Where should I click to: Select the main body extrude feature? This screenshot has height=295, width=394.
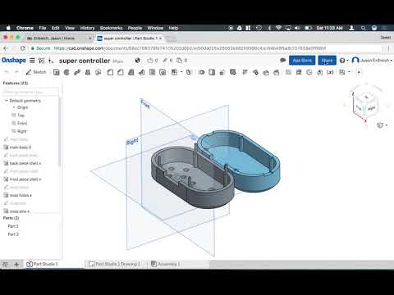17,147
